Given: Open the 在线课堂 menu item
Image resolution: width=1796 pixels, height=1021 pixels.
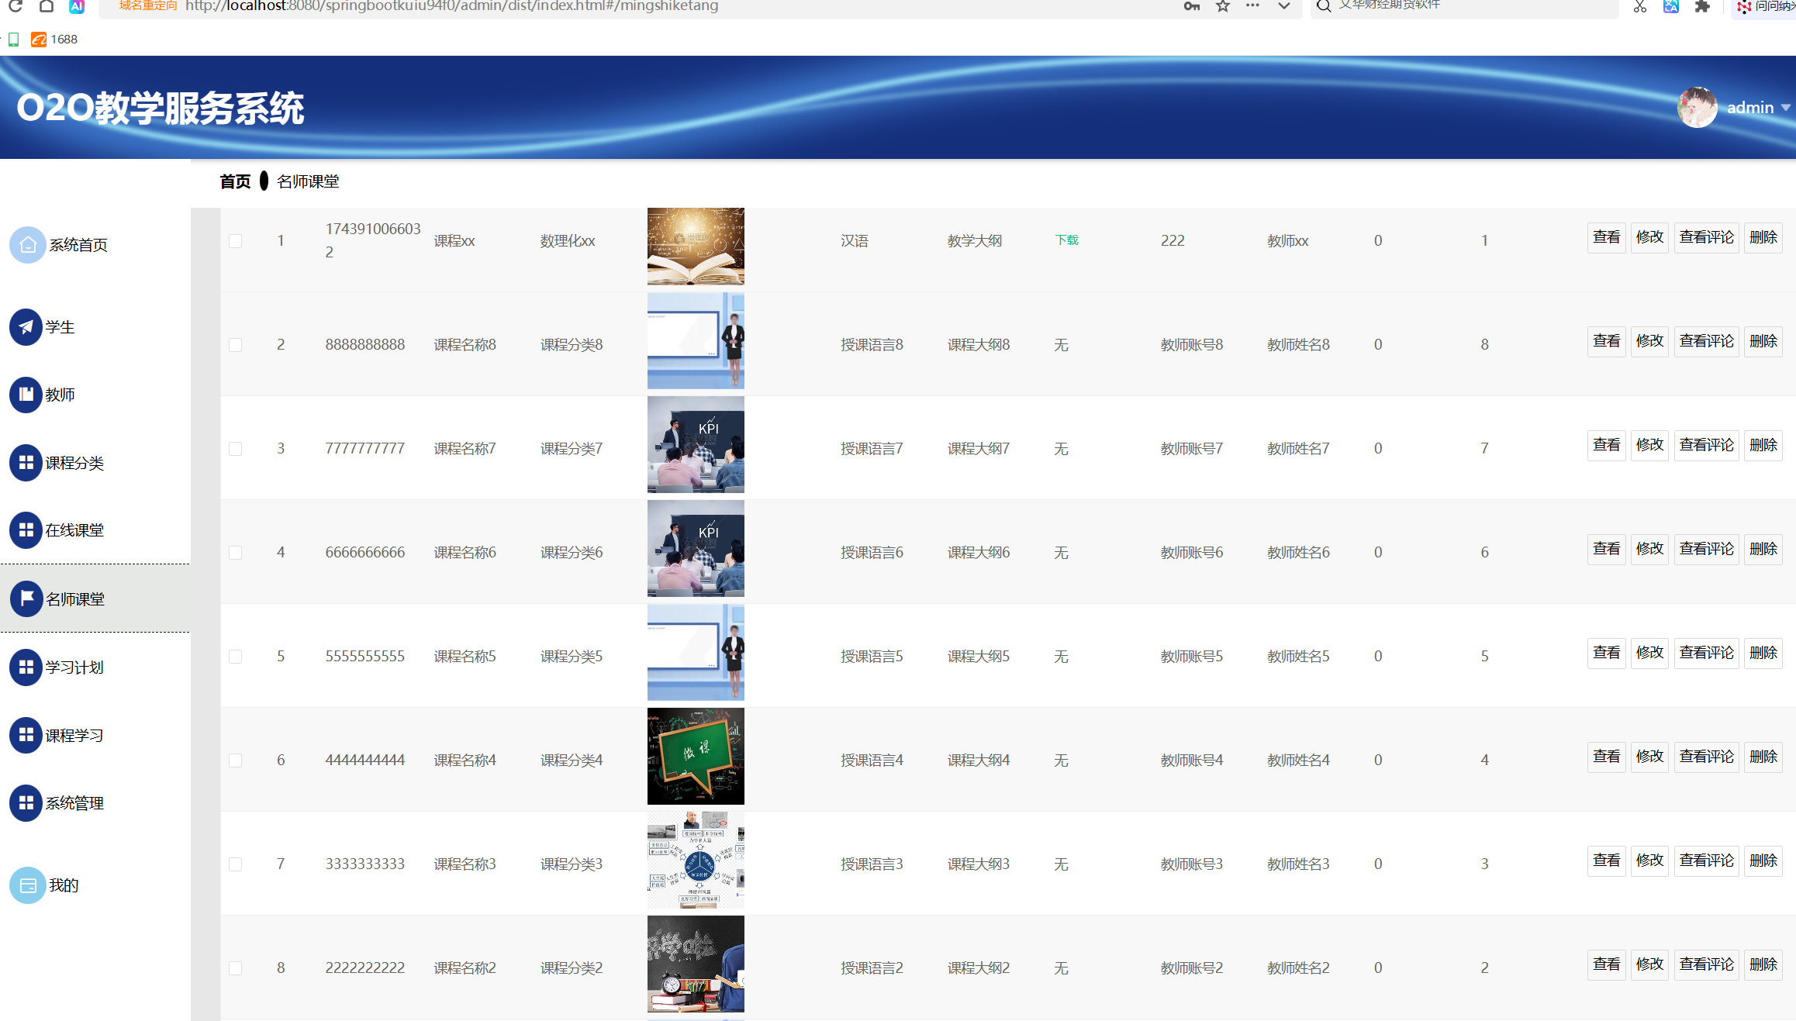Looking at the screenshot, I should tap(74, 530).
